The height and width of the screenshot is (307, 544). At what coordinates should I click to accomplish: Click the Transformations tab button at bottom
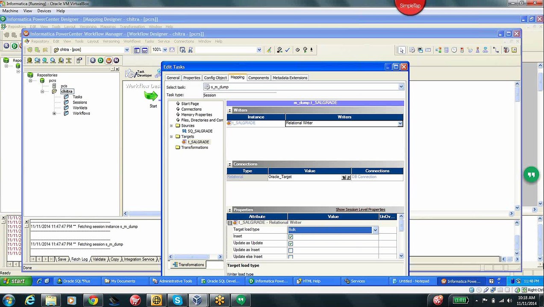click(x=188, y=265)
